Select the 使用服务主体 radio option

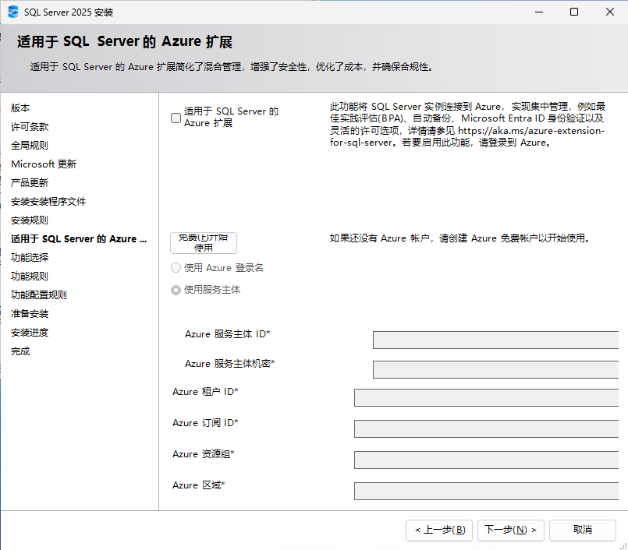[x=176, y=290]
